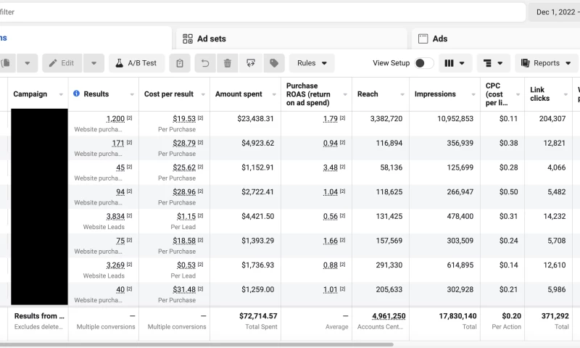Open CPC column dropdown arrow
Image resolution: width=580 pixels, height=348 pixels.
(518, 95)
